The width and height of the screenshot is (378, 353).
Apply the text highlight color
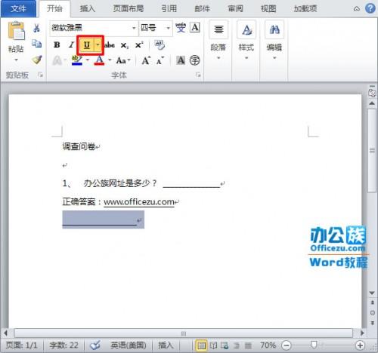(76, 60)
